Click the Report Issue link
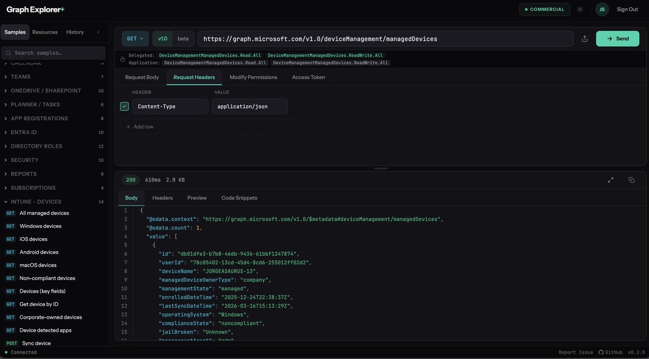This screenshot has height=359, width=649. click(575, 352)
